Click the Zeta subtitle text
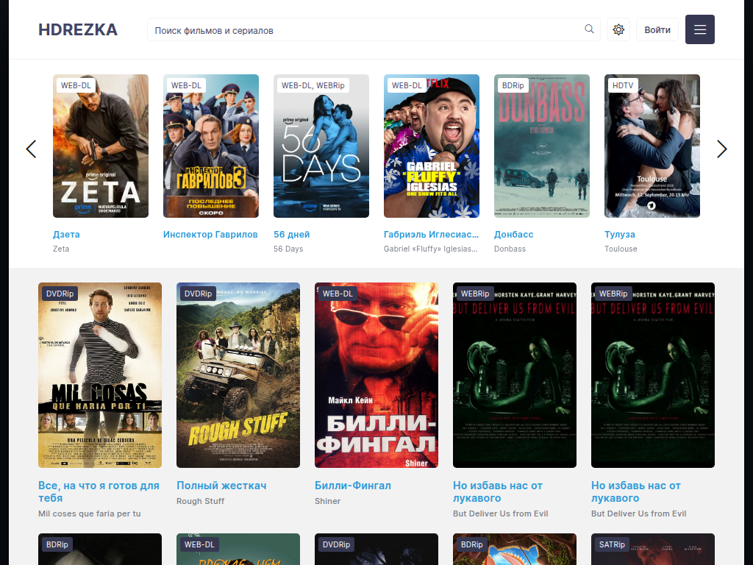 tap(61, 249)
